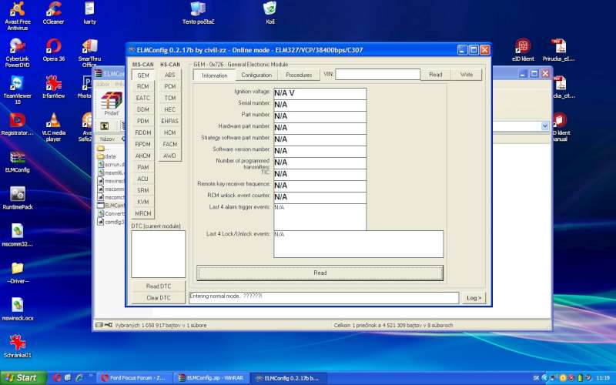Open the Avast Free Antivirus desktop icon
The image size is (616, 385).
(17, 9)
